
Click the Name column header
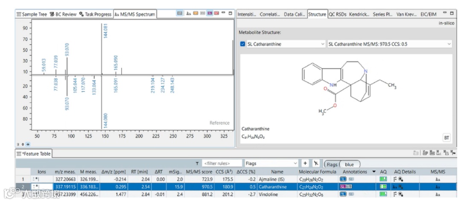pos(277,172)
